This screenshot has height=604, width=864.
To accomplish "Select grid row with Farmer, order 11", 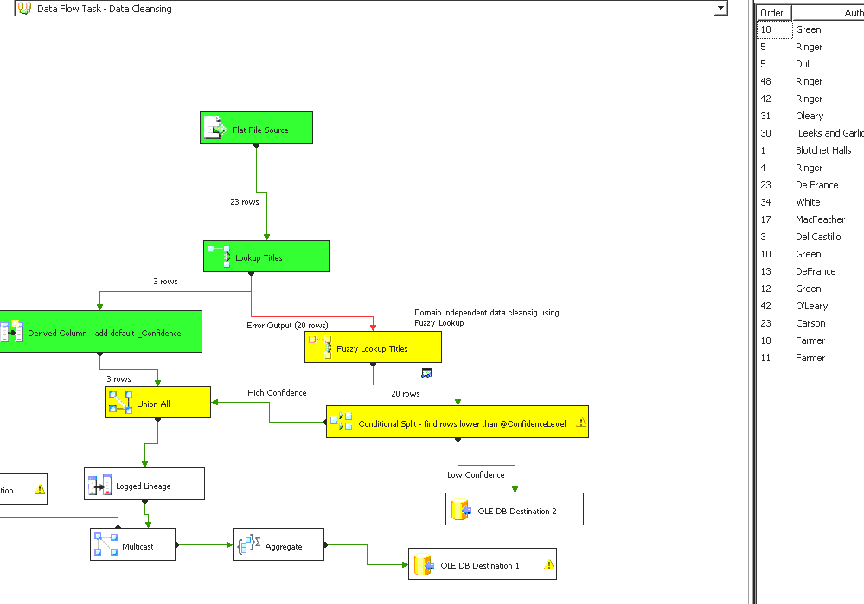I will tap(810, 358).
